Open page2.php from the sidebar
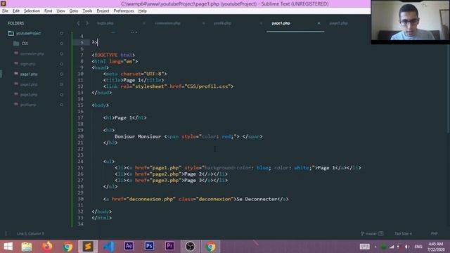 pos(29,84)
